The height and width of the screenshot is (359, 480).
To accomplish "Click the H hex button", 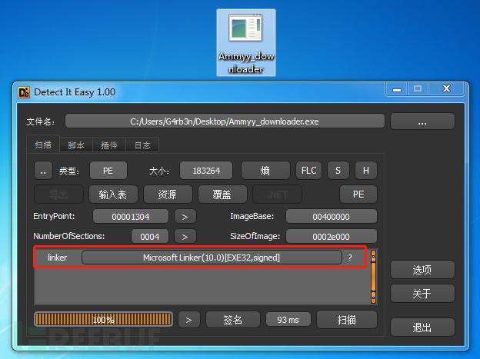I will point(366,171).
